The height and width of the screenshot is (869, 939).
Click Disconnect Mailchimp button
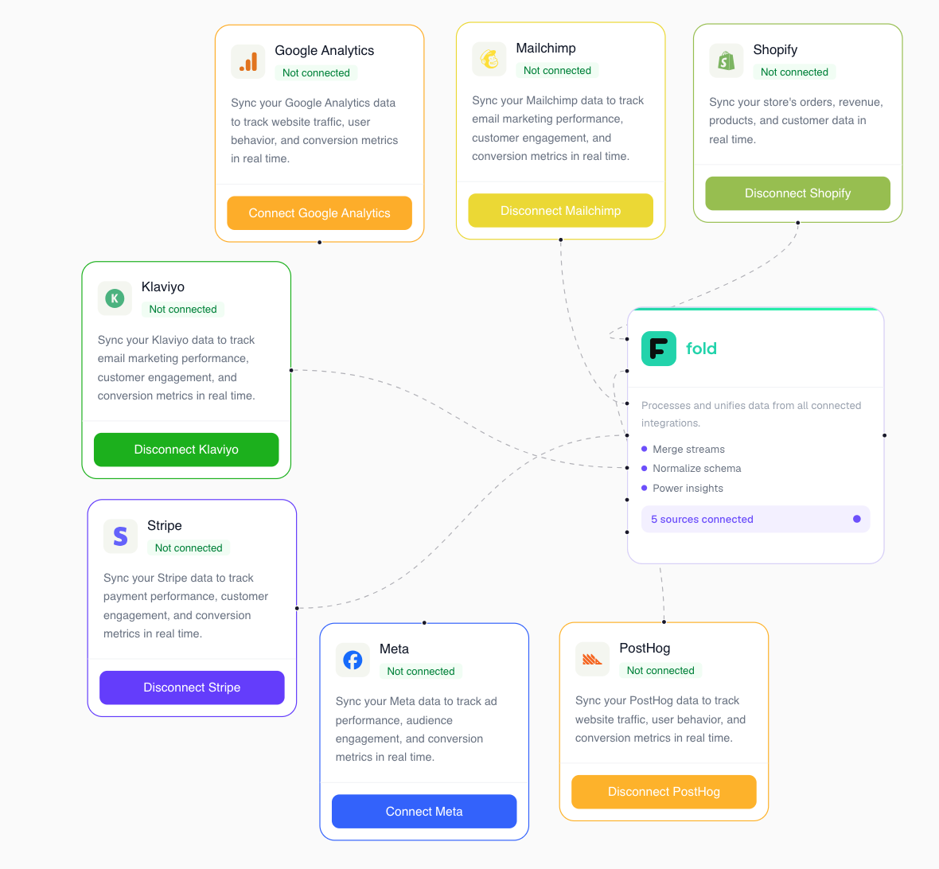click(x=560, y=211)
